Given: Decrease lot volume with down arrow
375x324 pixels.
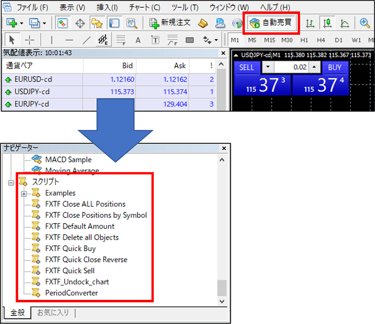Looking at the screenshot, I should tap(268, 67).
